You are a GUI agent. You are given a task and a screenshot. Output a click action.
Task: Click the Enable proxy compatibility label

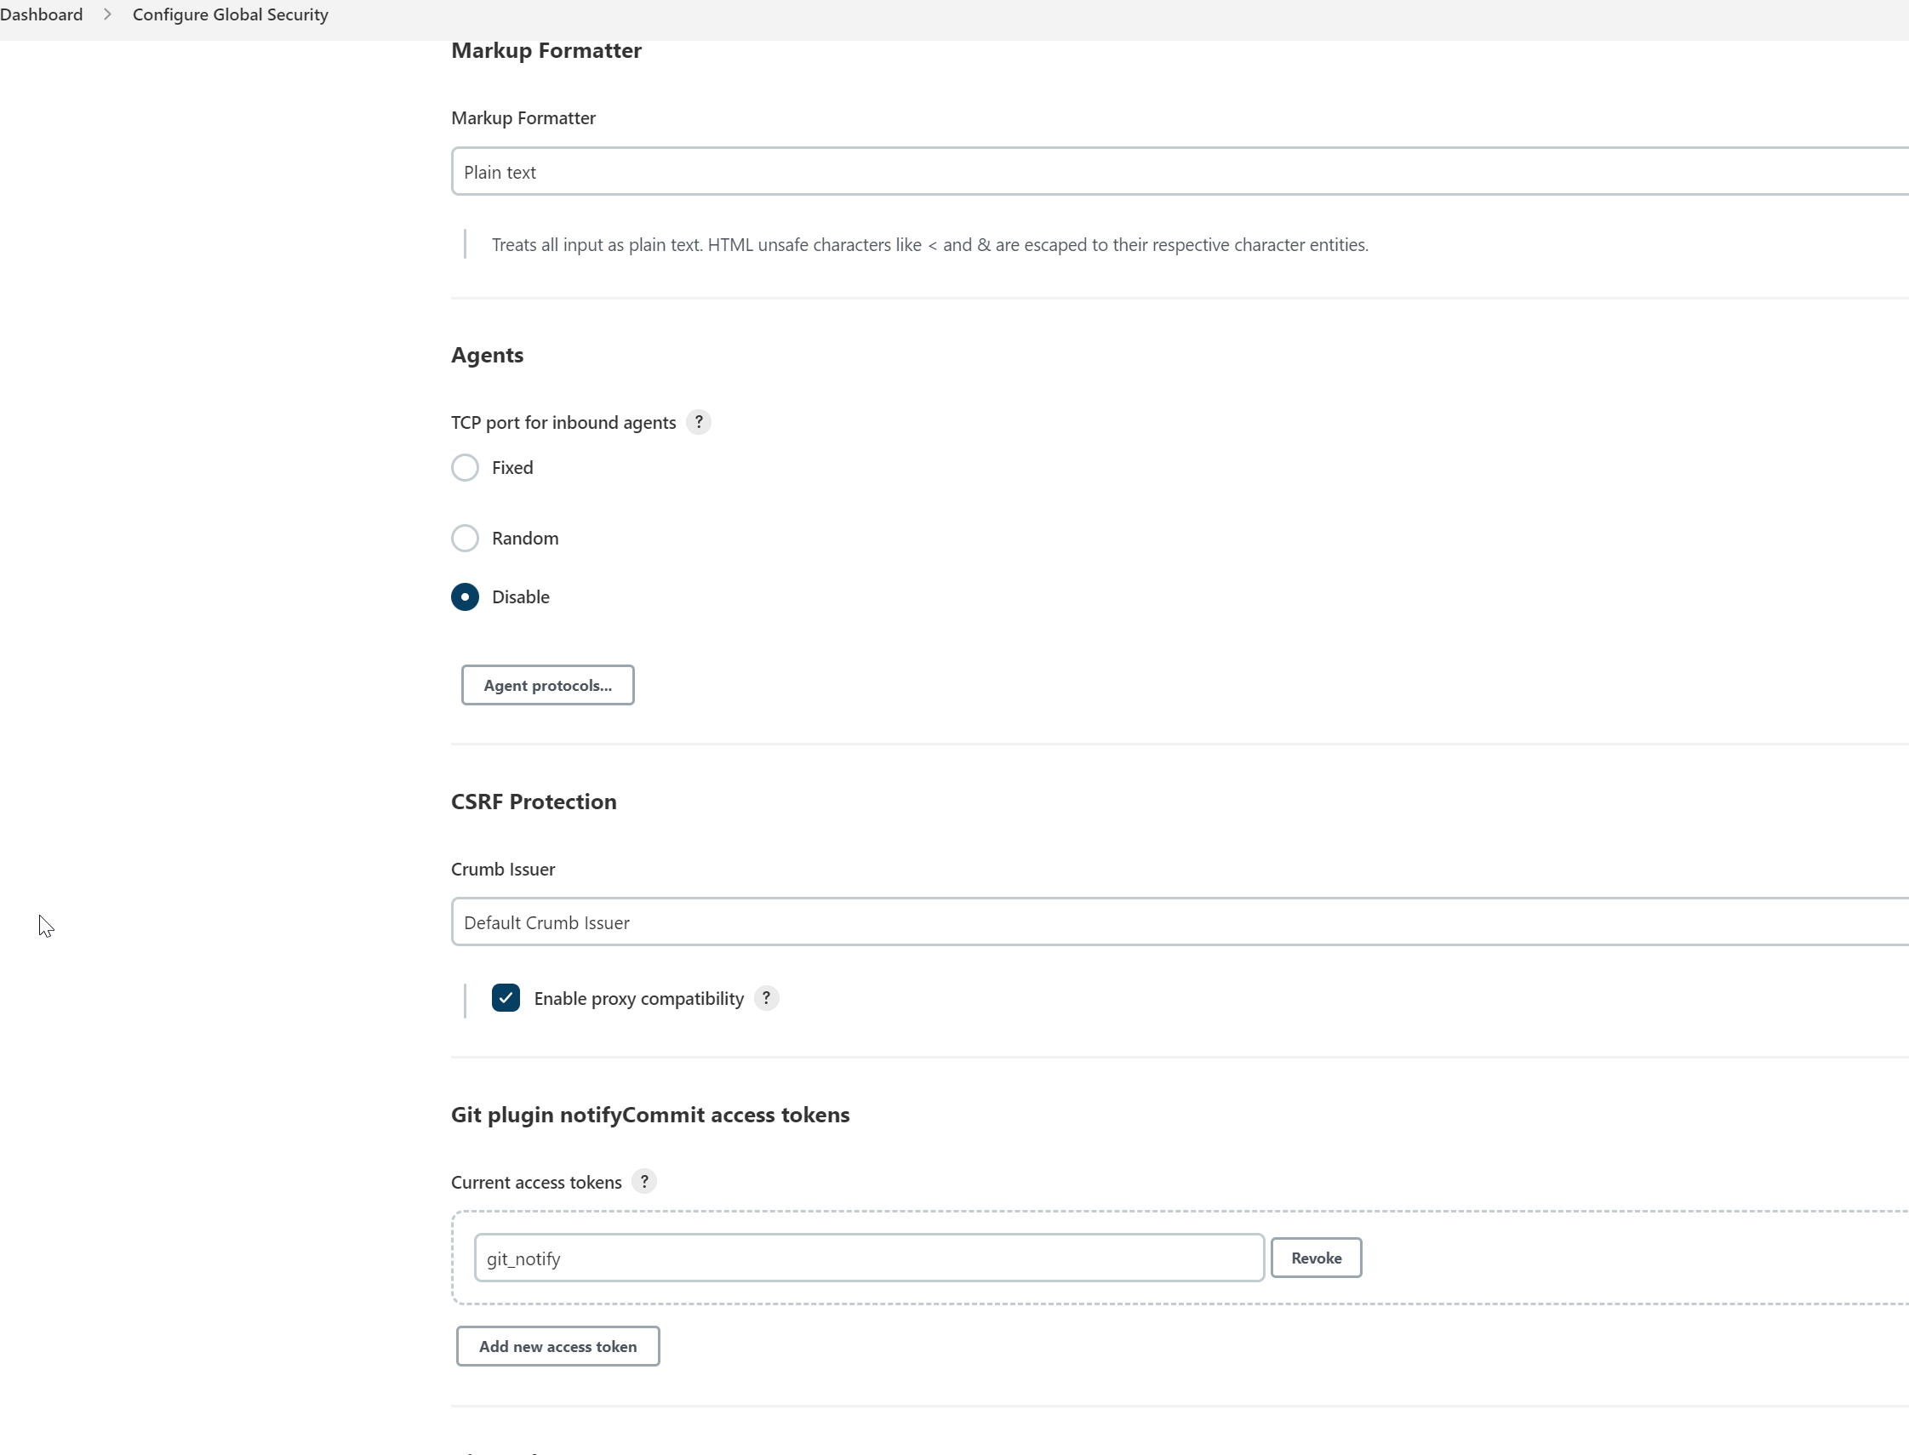click(638, 999)
